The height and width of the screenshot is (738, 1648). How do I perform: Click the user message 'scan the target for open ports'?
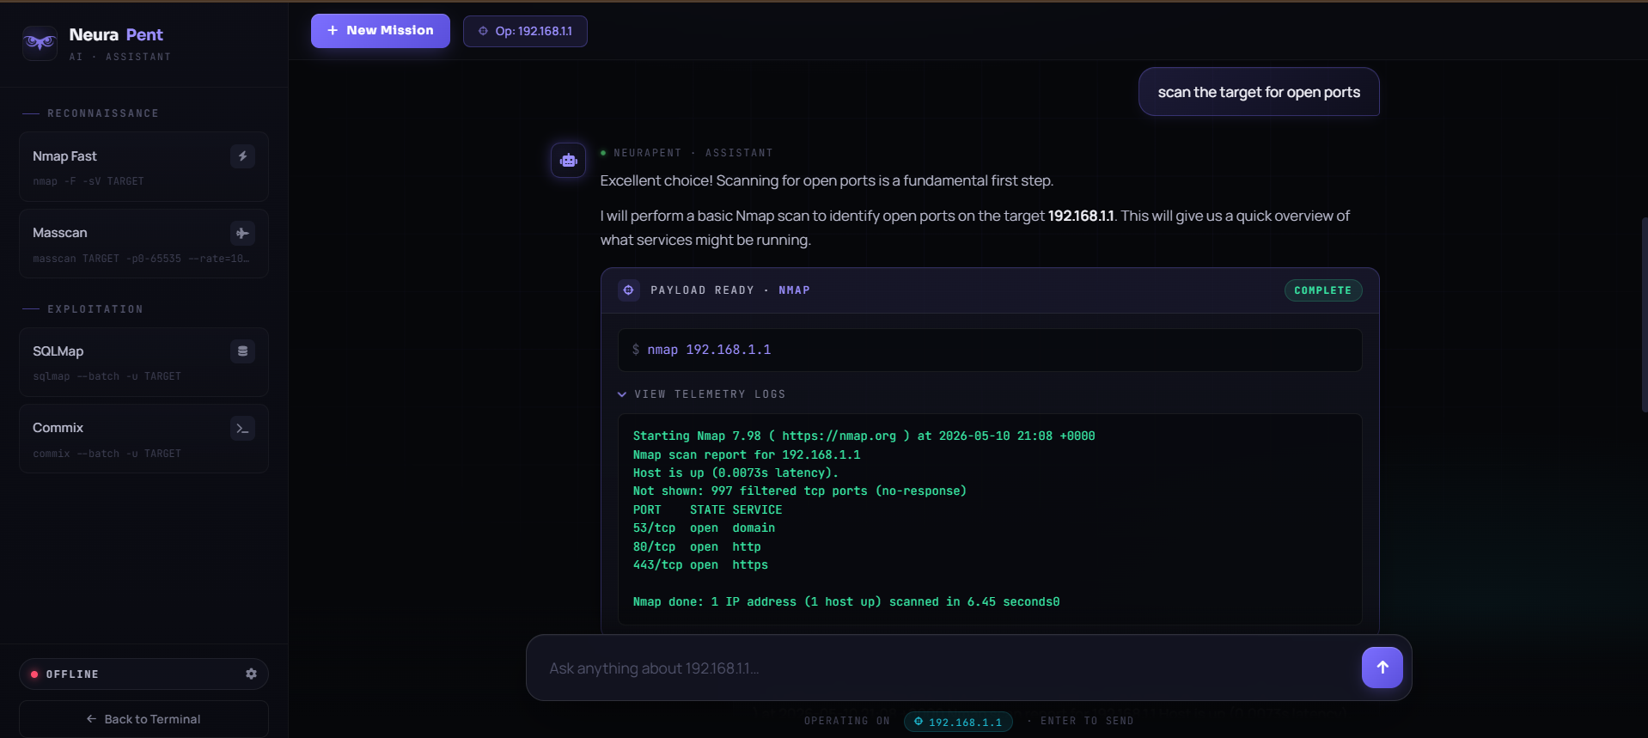(x=1259, y=92)
